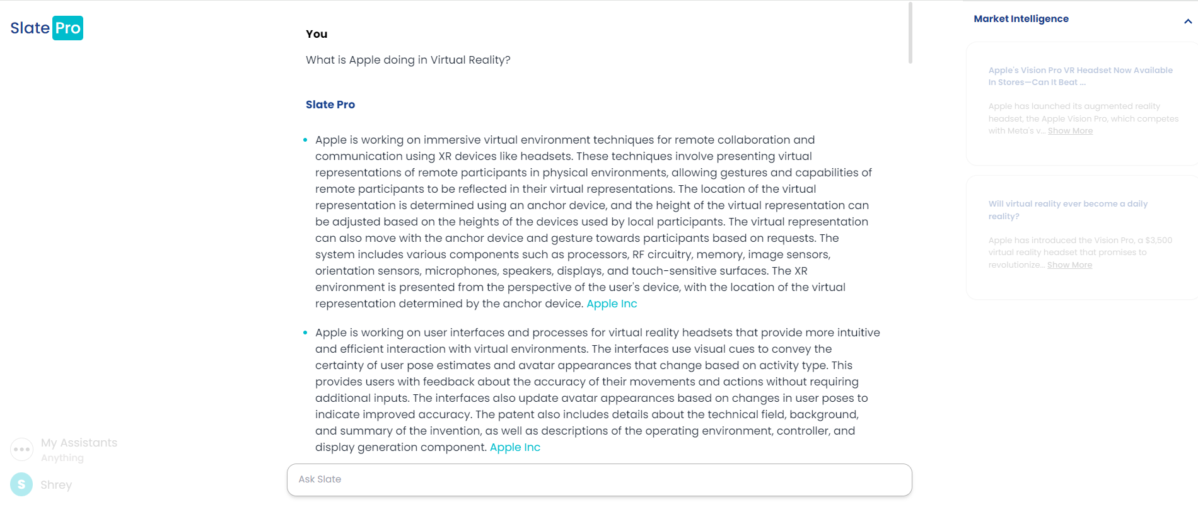
Task: Follow Apple Inc link after first bullet
Action: [612, 304]
